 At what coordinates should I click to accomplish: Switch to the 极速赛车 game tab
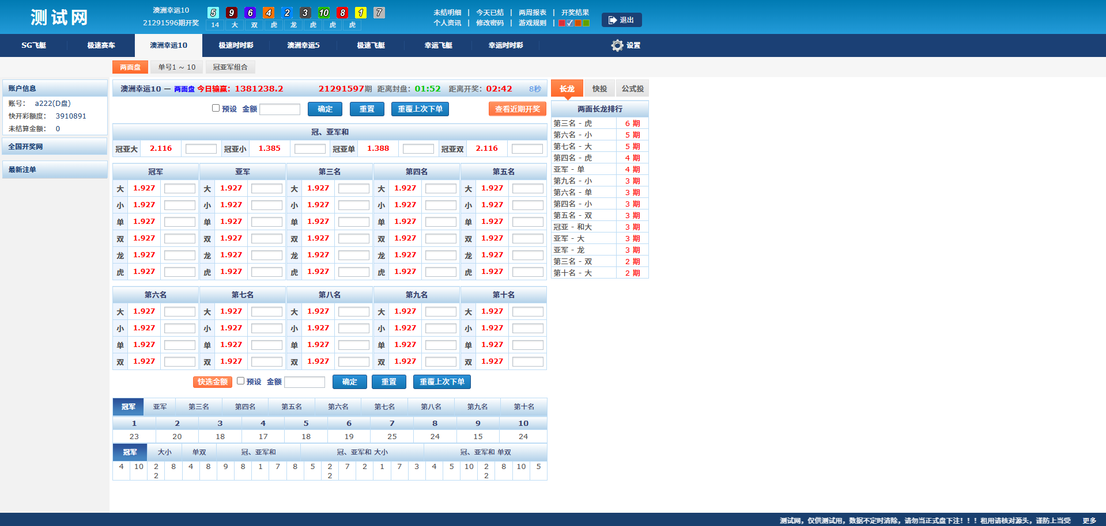pyautogui.click(x=101, y=45)
